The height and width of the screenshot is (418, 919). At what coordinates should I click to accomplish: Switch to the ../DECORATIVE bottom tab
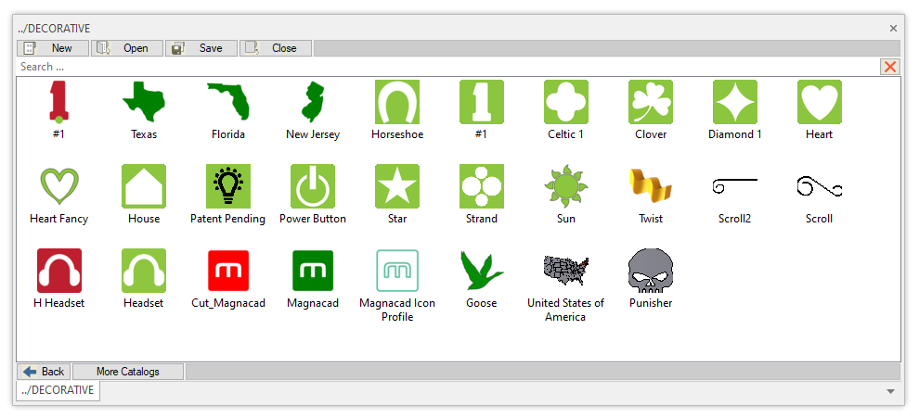58,391
